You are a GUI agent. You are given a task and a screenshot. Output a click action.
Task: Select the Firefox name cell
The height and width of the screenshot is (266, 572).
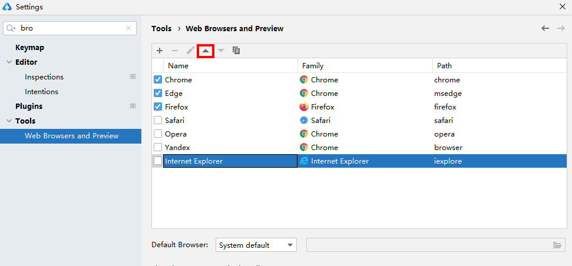(x=230, y=107)
